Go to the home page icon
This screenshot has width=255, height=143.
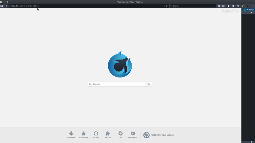pyautogui.click(x=233, y=6)
